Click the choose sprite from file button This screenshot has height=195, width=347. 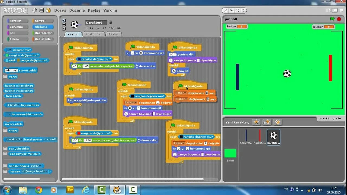(x=267, y=122)
